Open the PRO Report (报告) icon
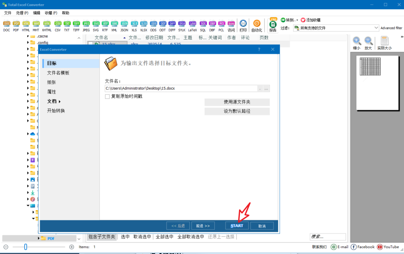This screenshot has height=254, width=404. point(273,25)
